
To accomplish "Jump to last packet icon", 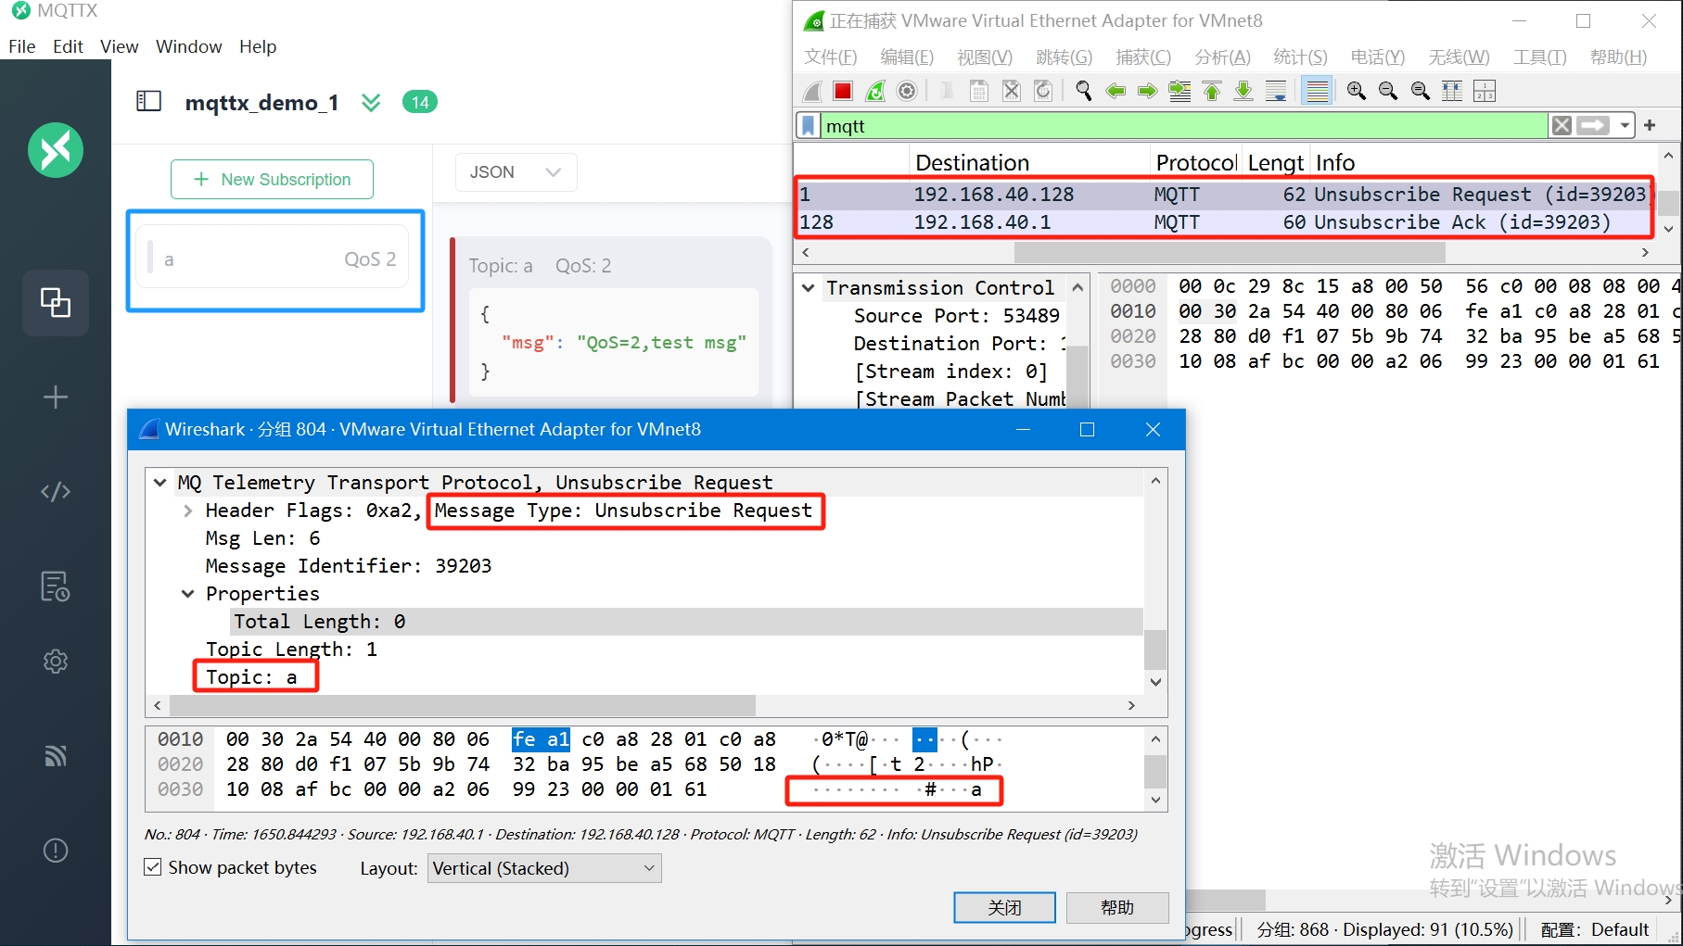I will 1243,91.
